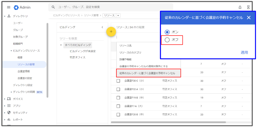Open the hourglass tasks icon
This screenshot has height=128, width=258.
[248, 7]
